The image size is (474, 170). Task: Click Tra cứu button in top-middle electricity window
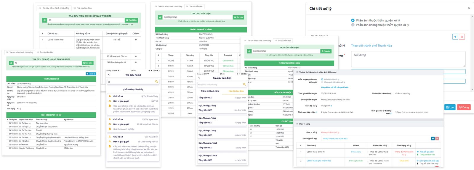click(x=238, y=17)
